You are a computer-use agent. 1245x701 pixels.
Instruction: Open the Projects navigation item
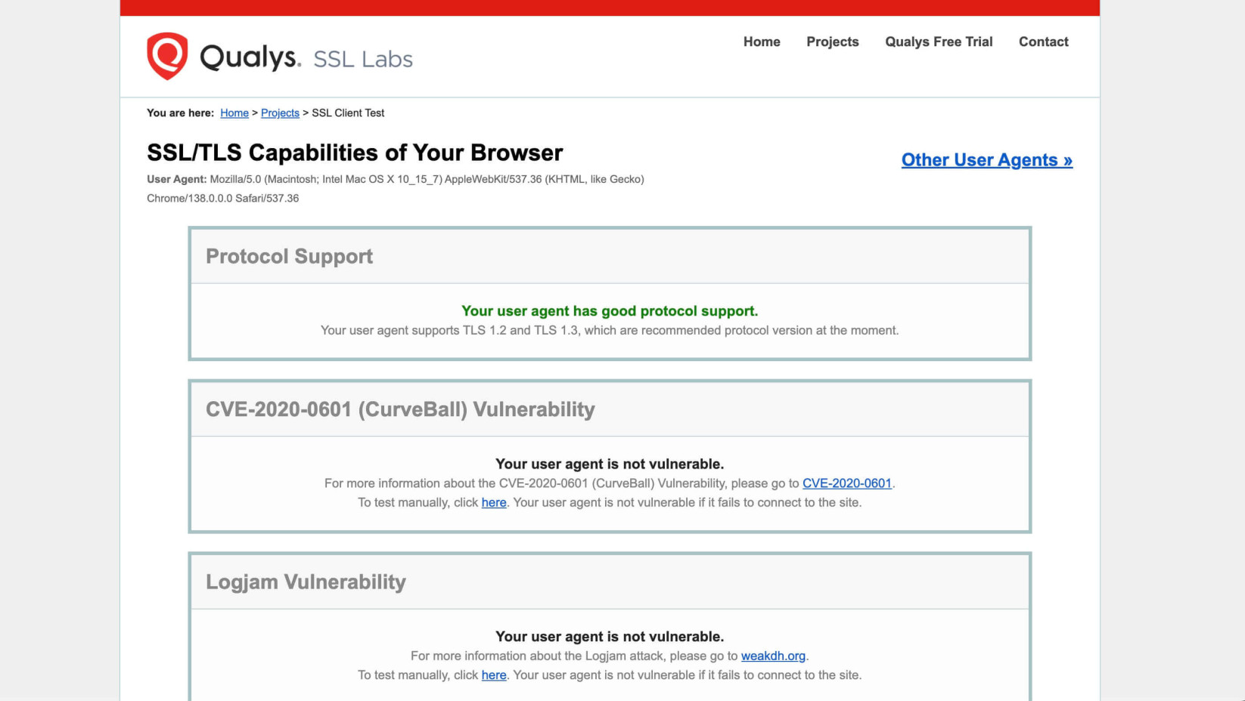pyautogui.click(x=833, y=42)
